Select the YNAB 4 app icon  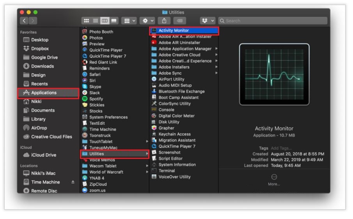coord(85,178)
